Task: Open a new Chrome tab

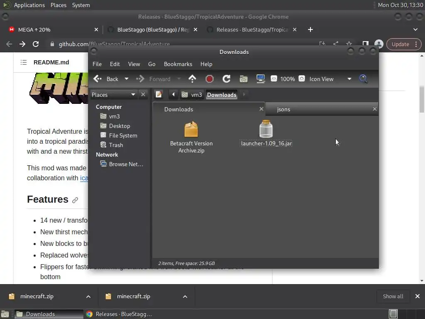Action: point(310,29)
